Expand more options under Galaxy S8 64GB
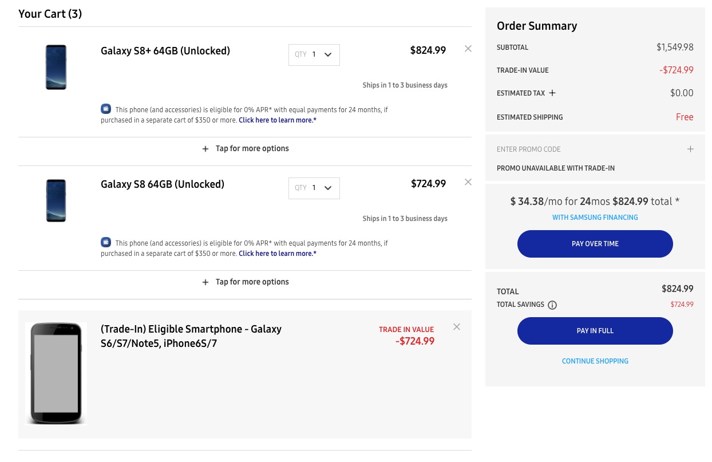 point(246,282)
